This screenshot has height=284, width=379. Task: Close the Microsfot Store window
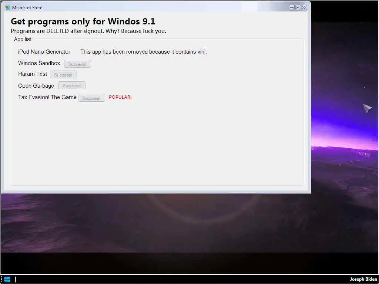[305, 7]
